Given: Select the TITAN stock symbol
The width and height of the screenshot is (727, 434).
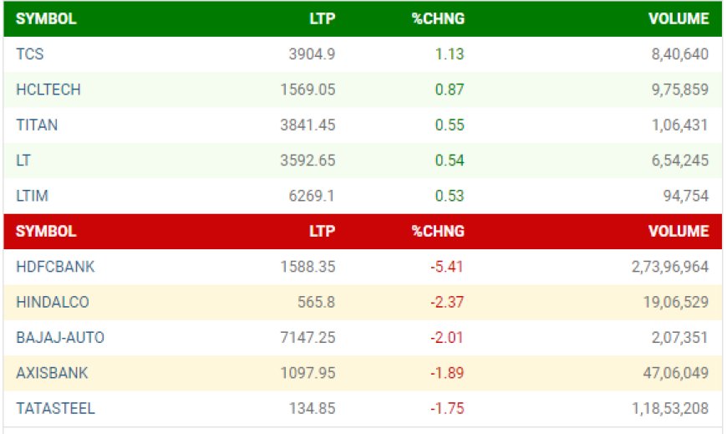Looking at the screenshot, I should [x=37, y=125].
